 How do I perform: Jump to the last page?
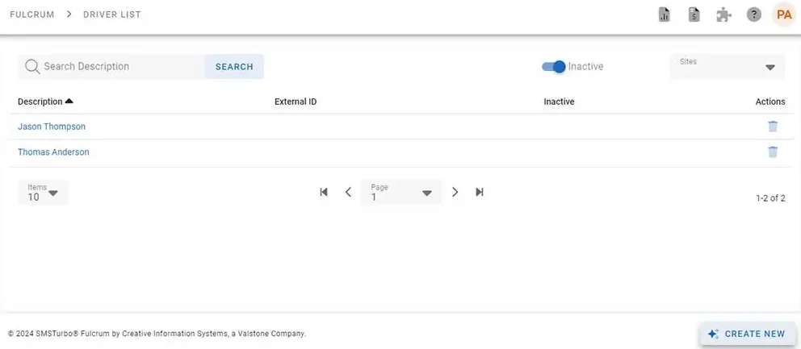pos(480,192)
